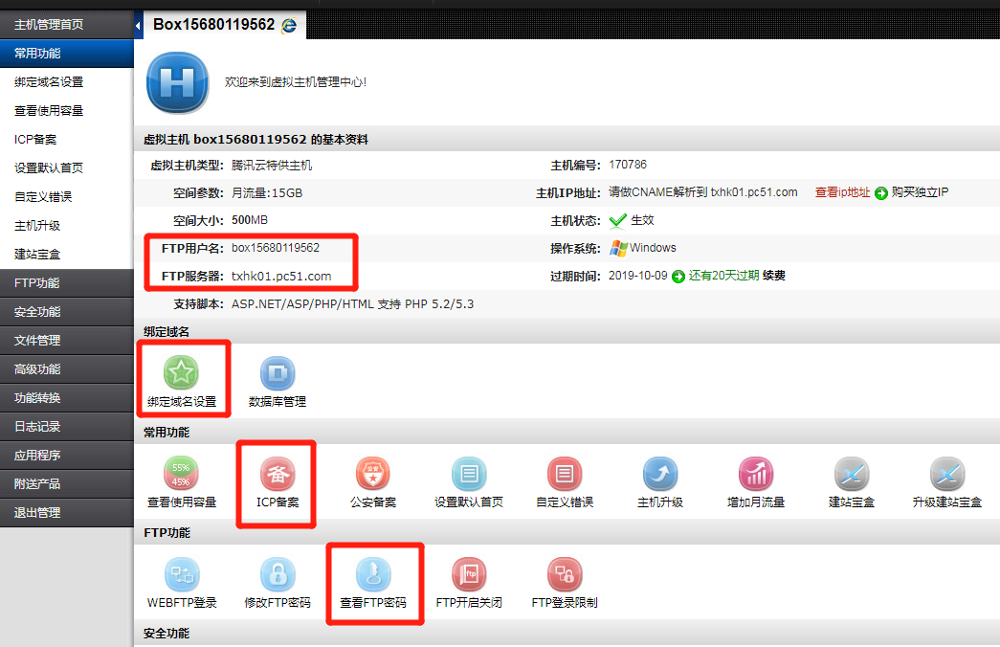This screenshot has width=1000, height=647.
Task: Open ICP备案 in the sidebar
Action: pyautogui.click(x=35, y=139)
